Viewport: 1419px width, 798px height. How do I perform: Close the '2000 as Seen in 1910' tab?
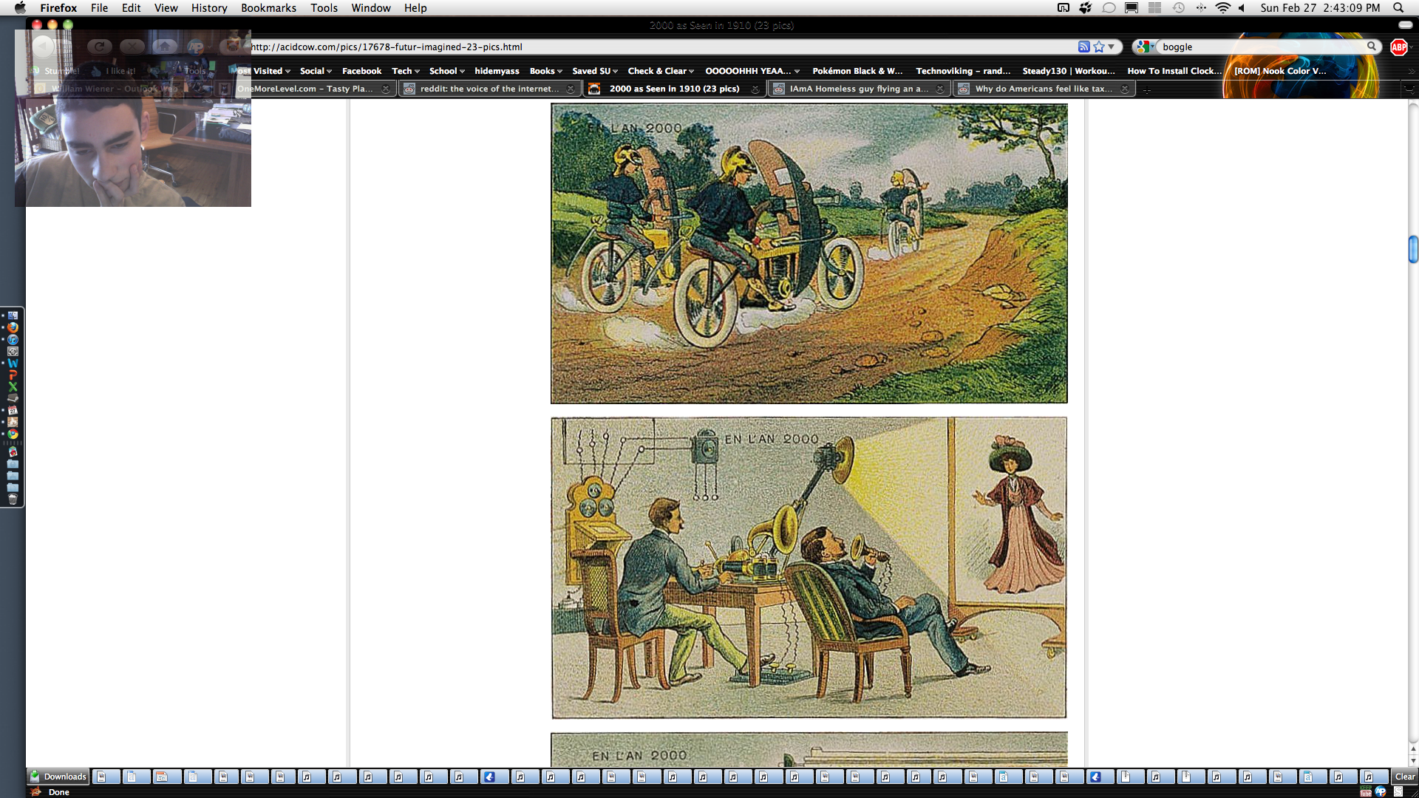point(755,89)
